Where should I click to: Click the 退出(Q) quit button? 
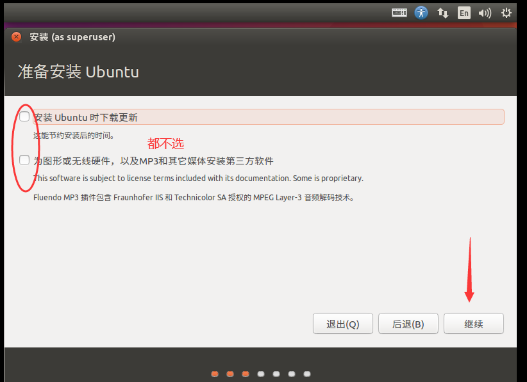pyautogui.click(x=343, y=324)
